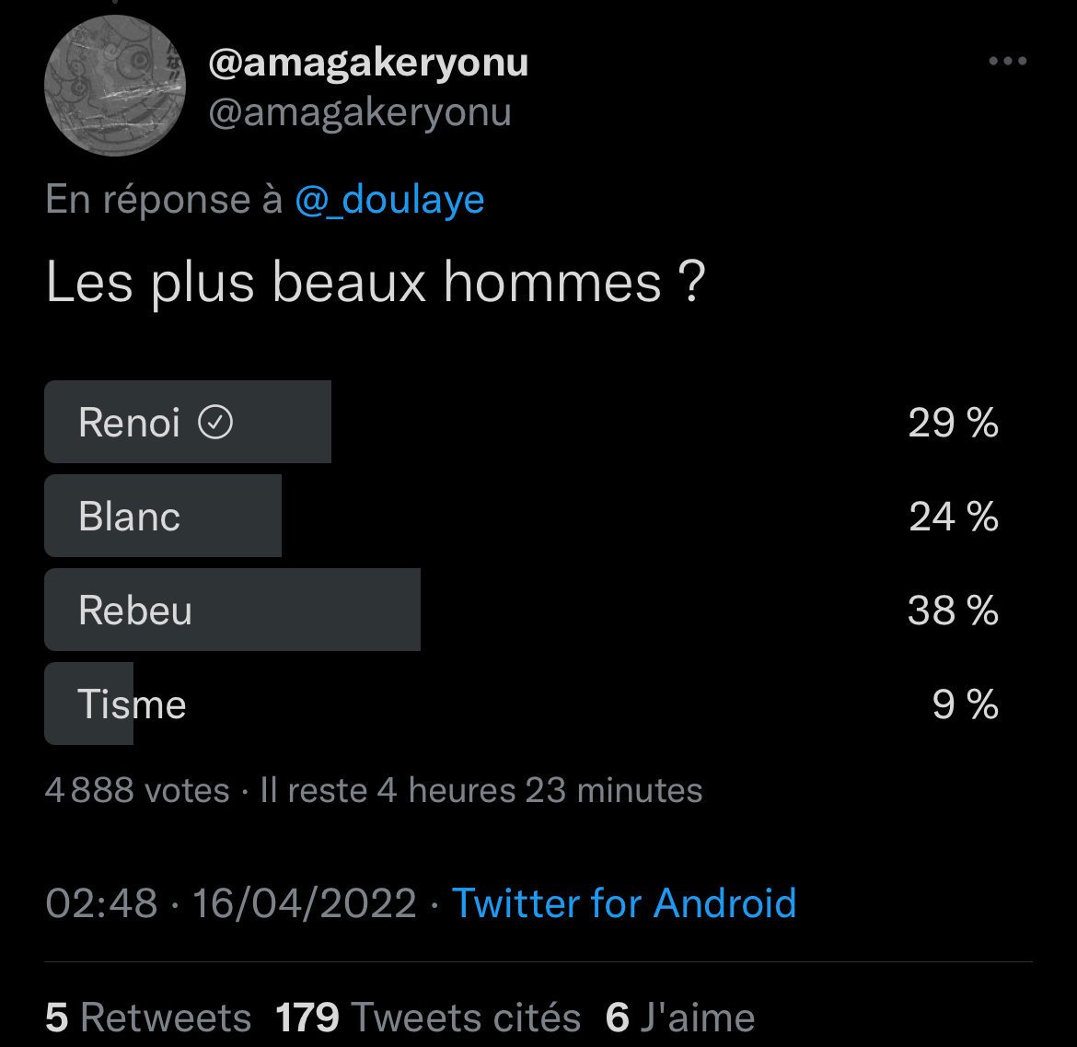The image size is (1077, 1047).
Task: Click the 29 % result for Renoi
Action: click(953, 422)
